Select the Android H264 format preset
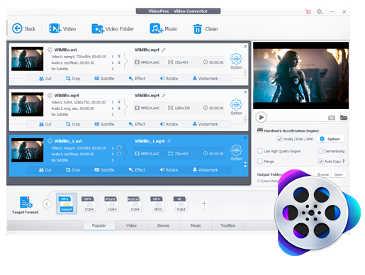This screenshot has height=275, width=365. click(x=135, y=203)
